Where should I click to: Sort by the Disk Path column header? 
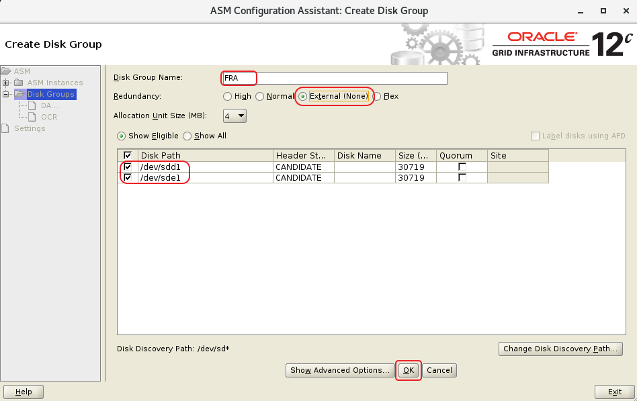pos(205,155)
